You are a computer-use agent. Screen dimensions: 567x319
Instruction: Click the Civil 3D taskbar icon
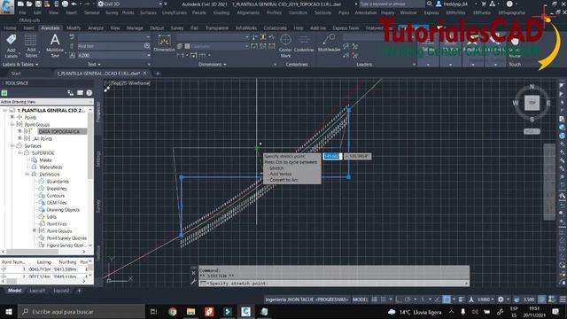coord(246,311)
